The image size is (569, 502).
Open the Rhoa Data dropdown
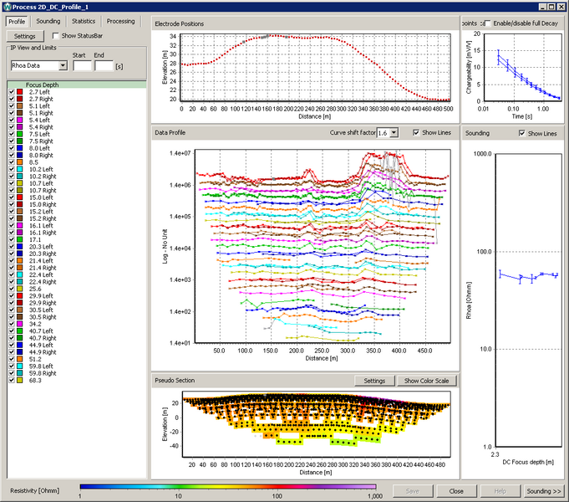click(63, 65)
